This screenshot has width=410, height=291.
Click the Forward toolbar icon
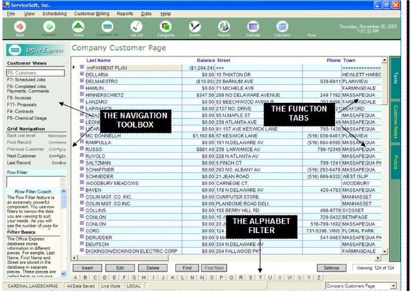pos(49,27)
